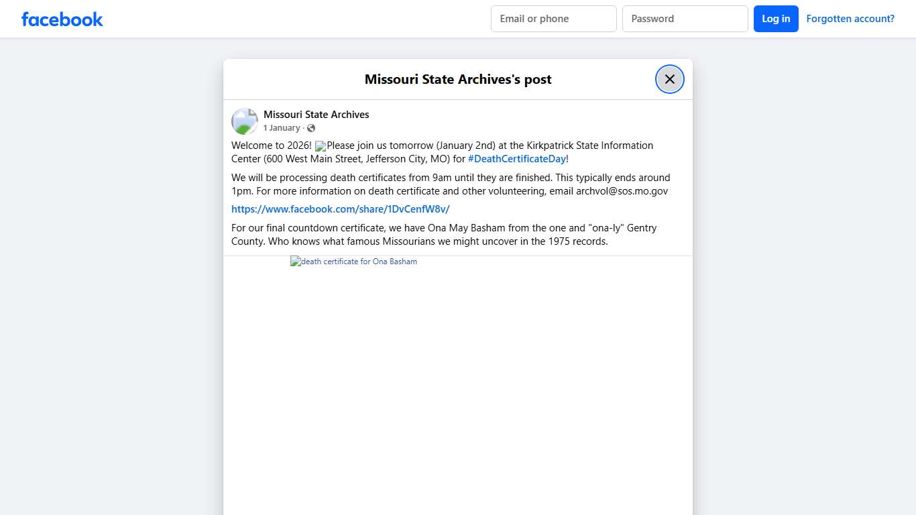Viewport: 916px width, 515px height.
Task: Focus the Email or phone field
Action: coord(553,19)
